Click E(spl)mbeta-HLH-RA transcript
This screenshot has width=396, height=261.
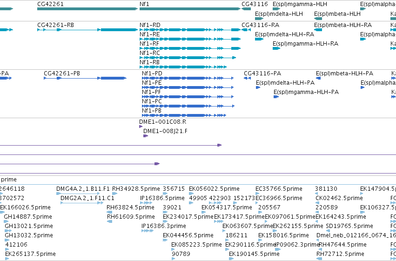[x=318, y=30]
